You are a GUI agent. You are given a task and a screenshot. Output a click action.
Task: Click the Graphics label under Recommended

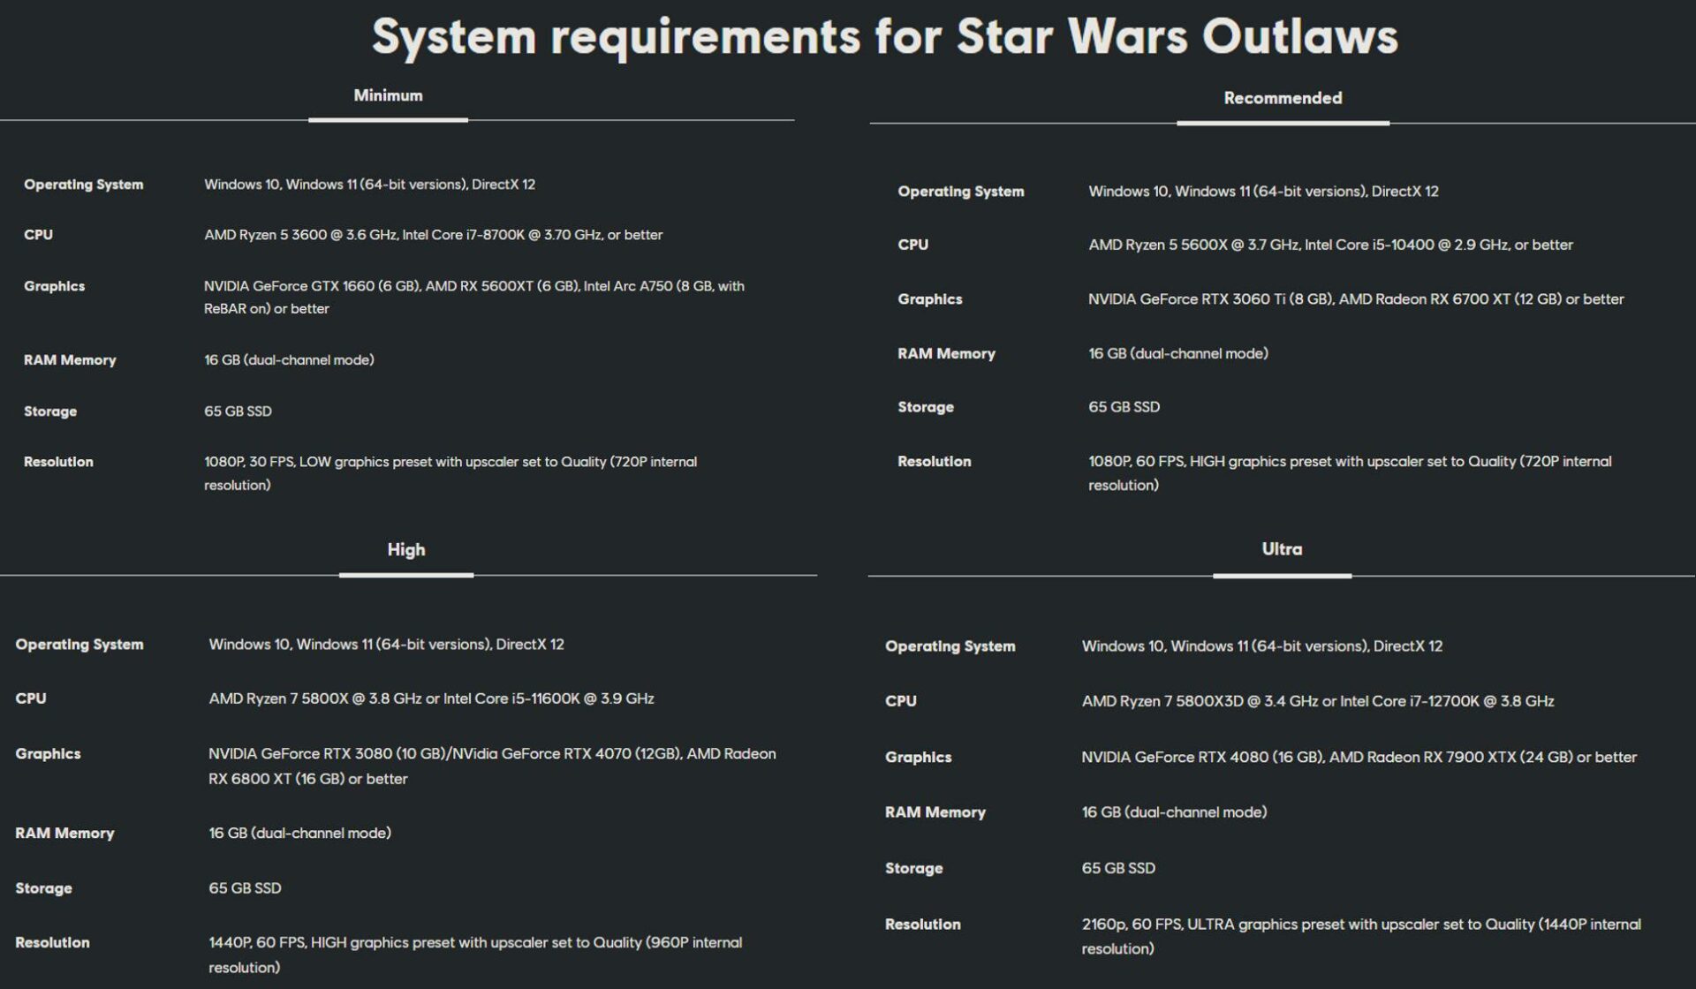pos(929,298)
